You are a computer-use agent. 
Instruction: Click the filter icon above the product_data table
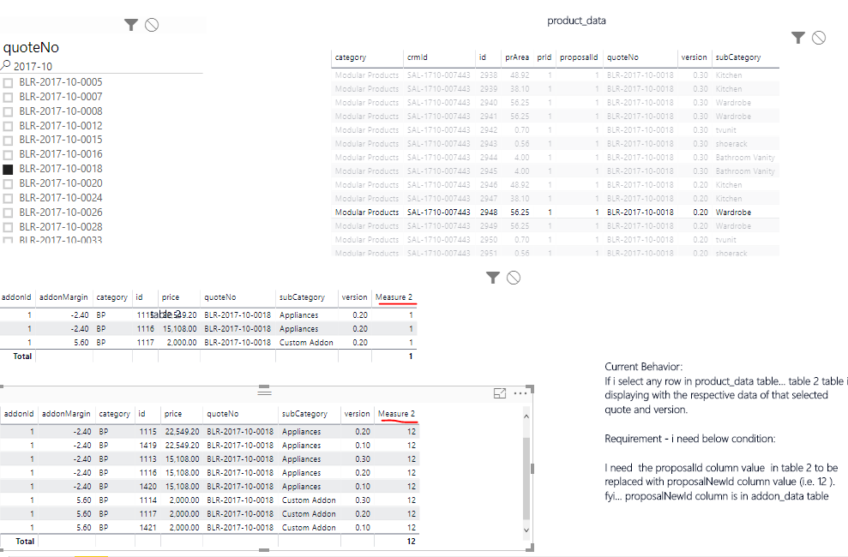pyautogui.click(x=798, y=38)
